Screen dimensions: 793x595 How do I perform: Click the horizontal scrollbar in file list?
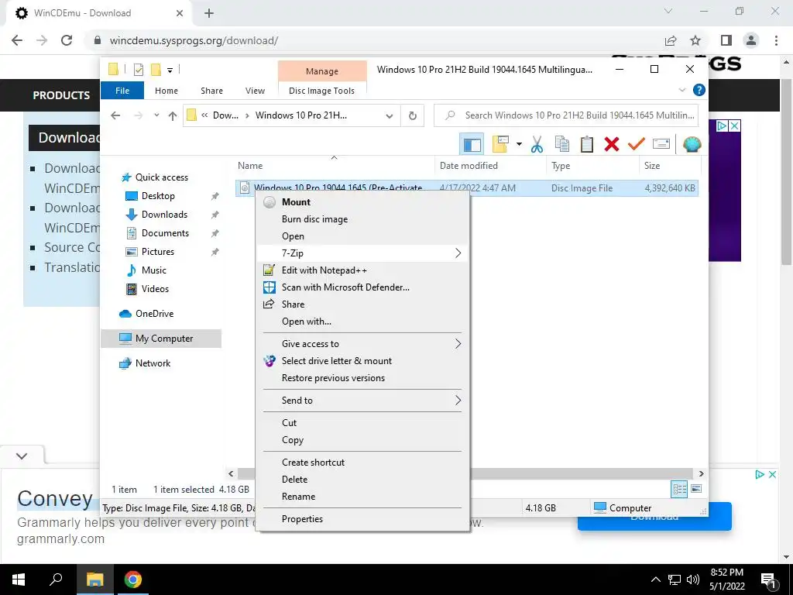[465, 473]
